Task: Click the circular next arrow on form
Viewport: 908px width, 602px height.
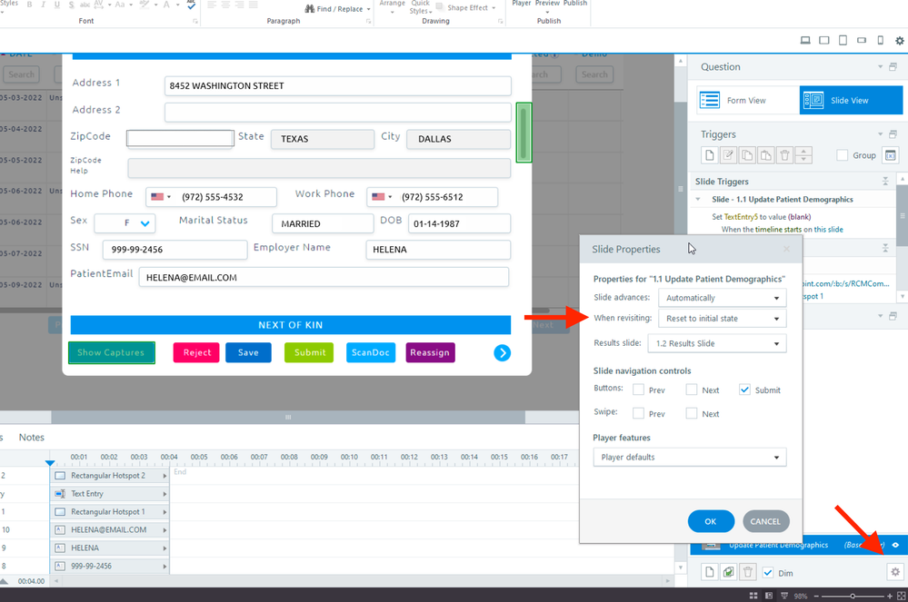Action: [502, 353]
